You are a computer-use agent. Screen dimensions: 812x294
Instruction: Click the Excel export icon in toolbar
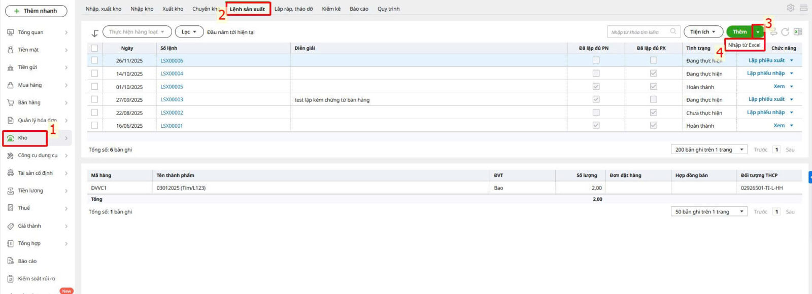[798, 32]
